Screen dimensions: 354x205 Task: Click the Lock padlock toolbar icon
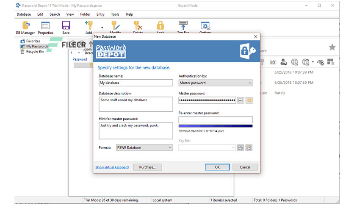[x=160, y=25]
